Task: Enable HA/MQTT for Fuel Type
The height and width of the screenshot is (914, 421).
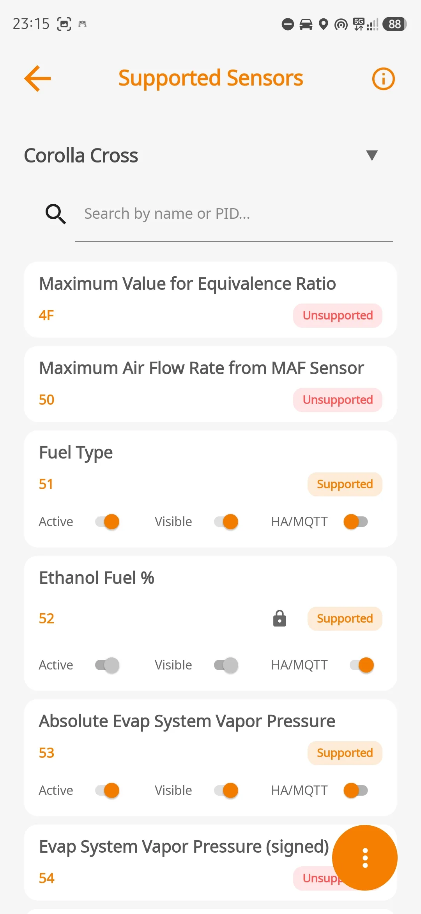Action: pyautogui.click(x=356, y=522)
